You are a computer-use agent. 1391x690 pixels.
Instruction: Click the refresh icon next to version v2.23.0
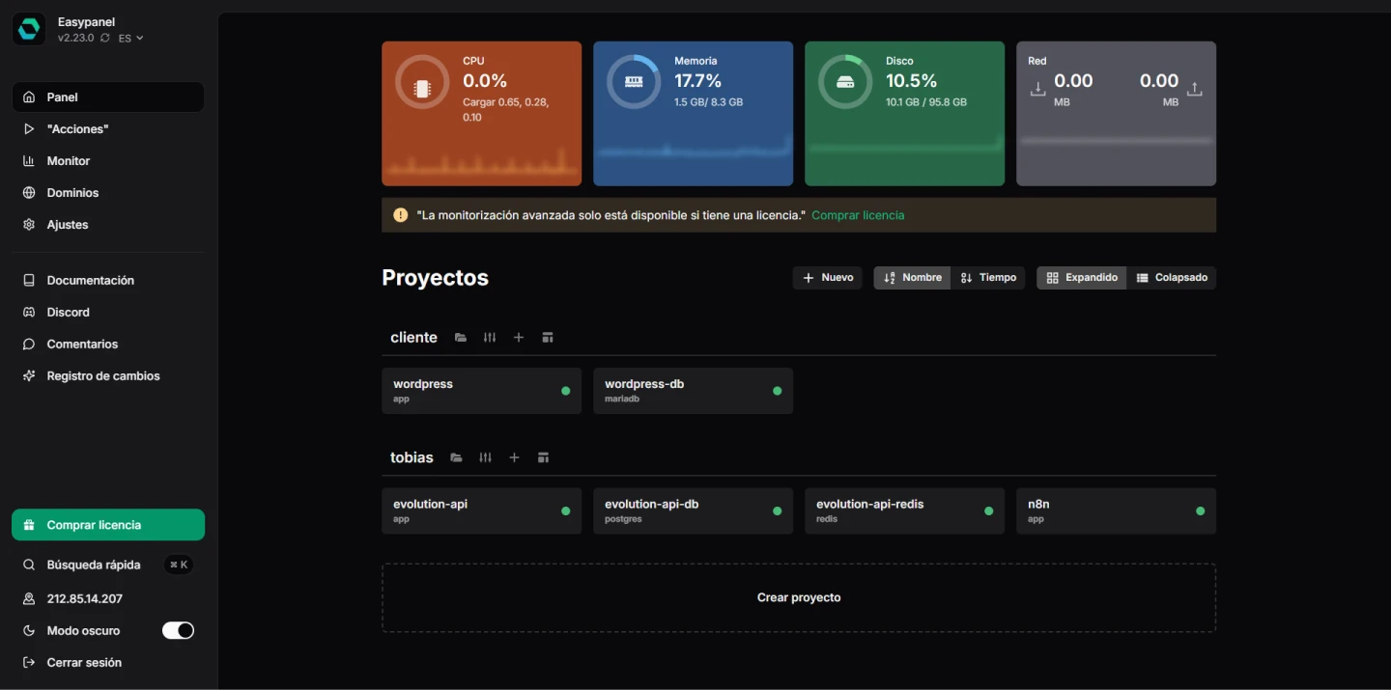pyautogui.click(x=105, y=39)
